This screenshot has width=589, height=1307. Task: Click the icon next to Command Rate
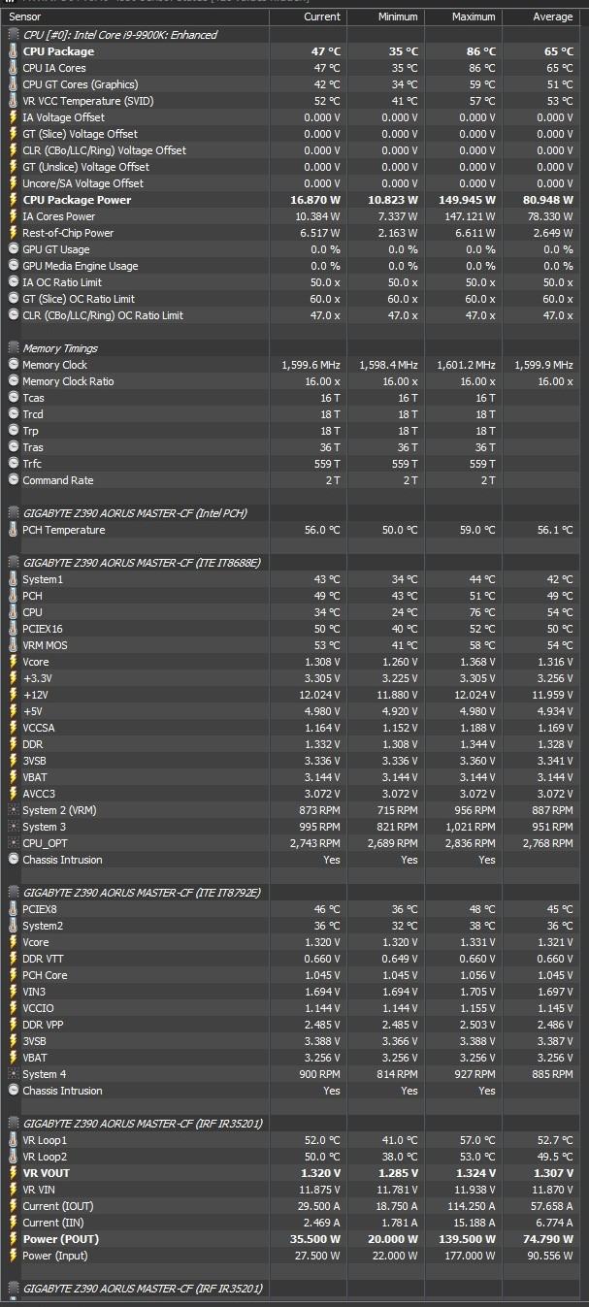(x=13, y=480)
